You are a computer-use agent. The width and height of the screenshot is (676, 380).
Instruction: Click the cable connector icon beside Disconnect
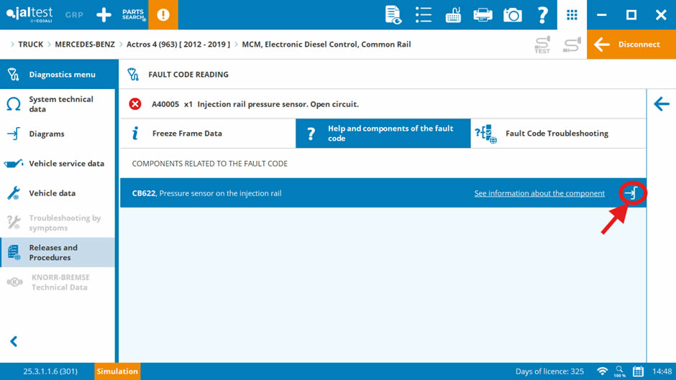pyautogui.click(x=572, y=45)
